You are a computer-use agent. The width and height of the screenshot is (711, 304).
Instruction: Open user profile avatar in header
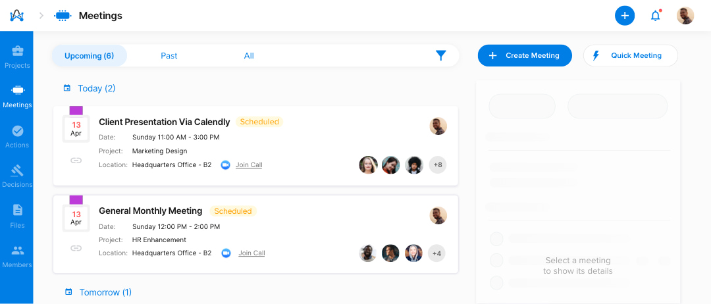685,16
